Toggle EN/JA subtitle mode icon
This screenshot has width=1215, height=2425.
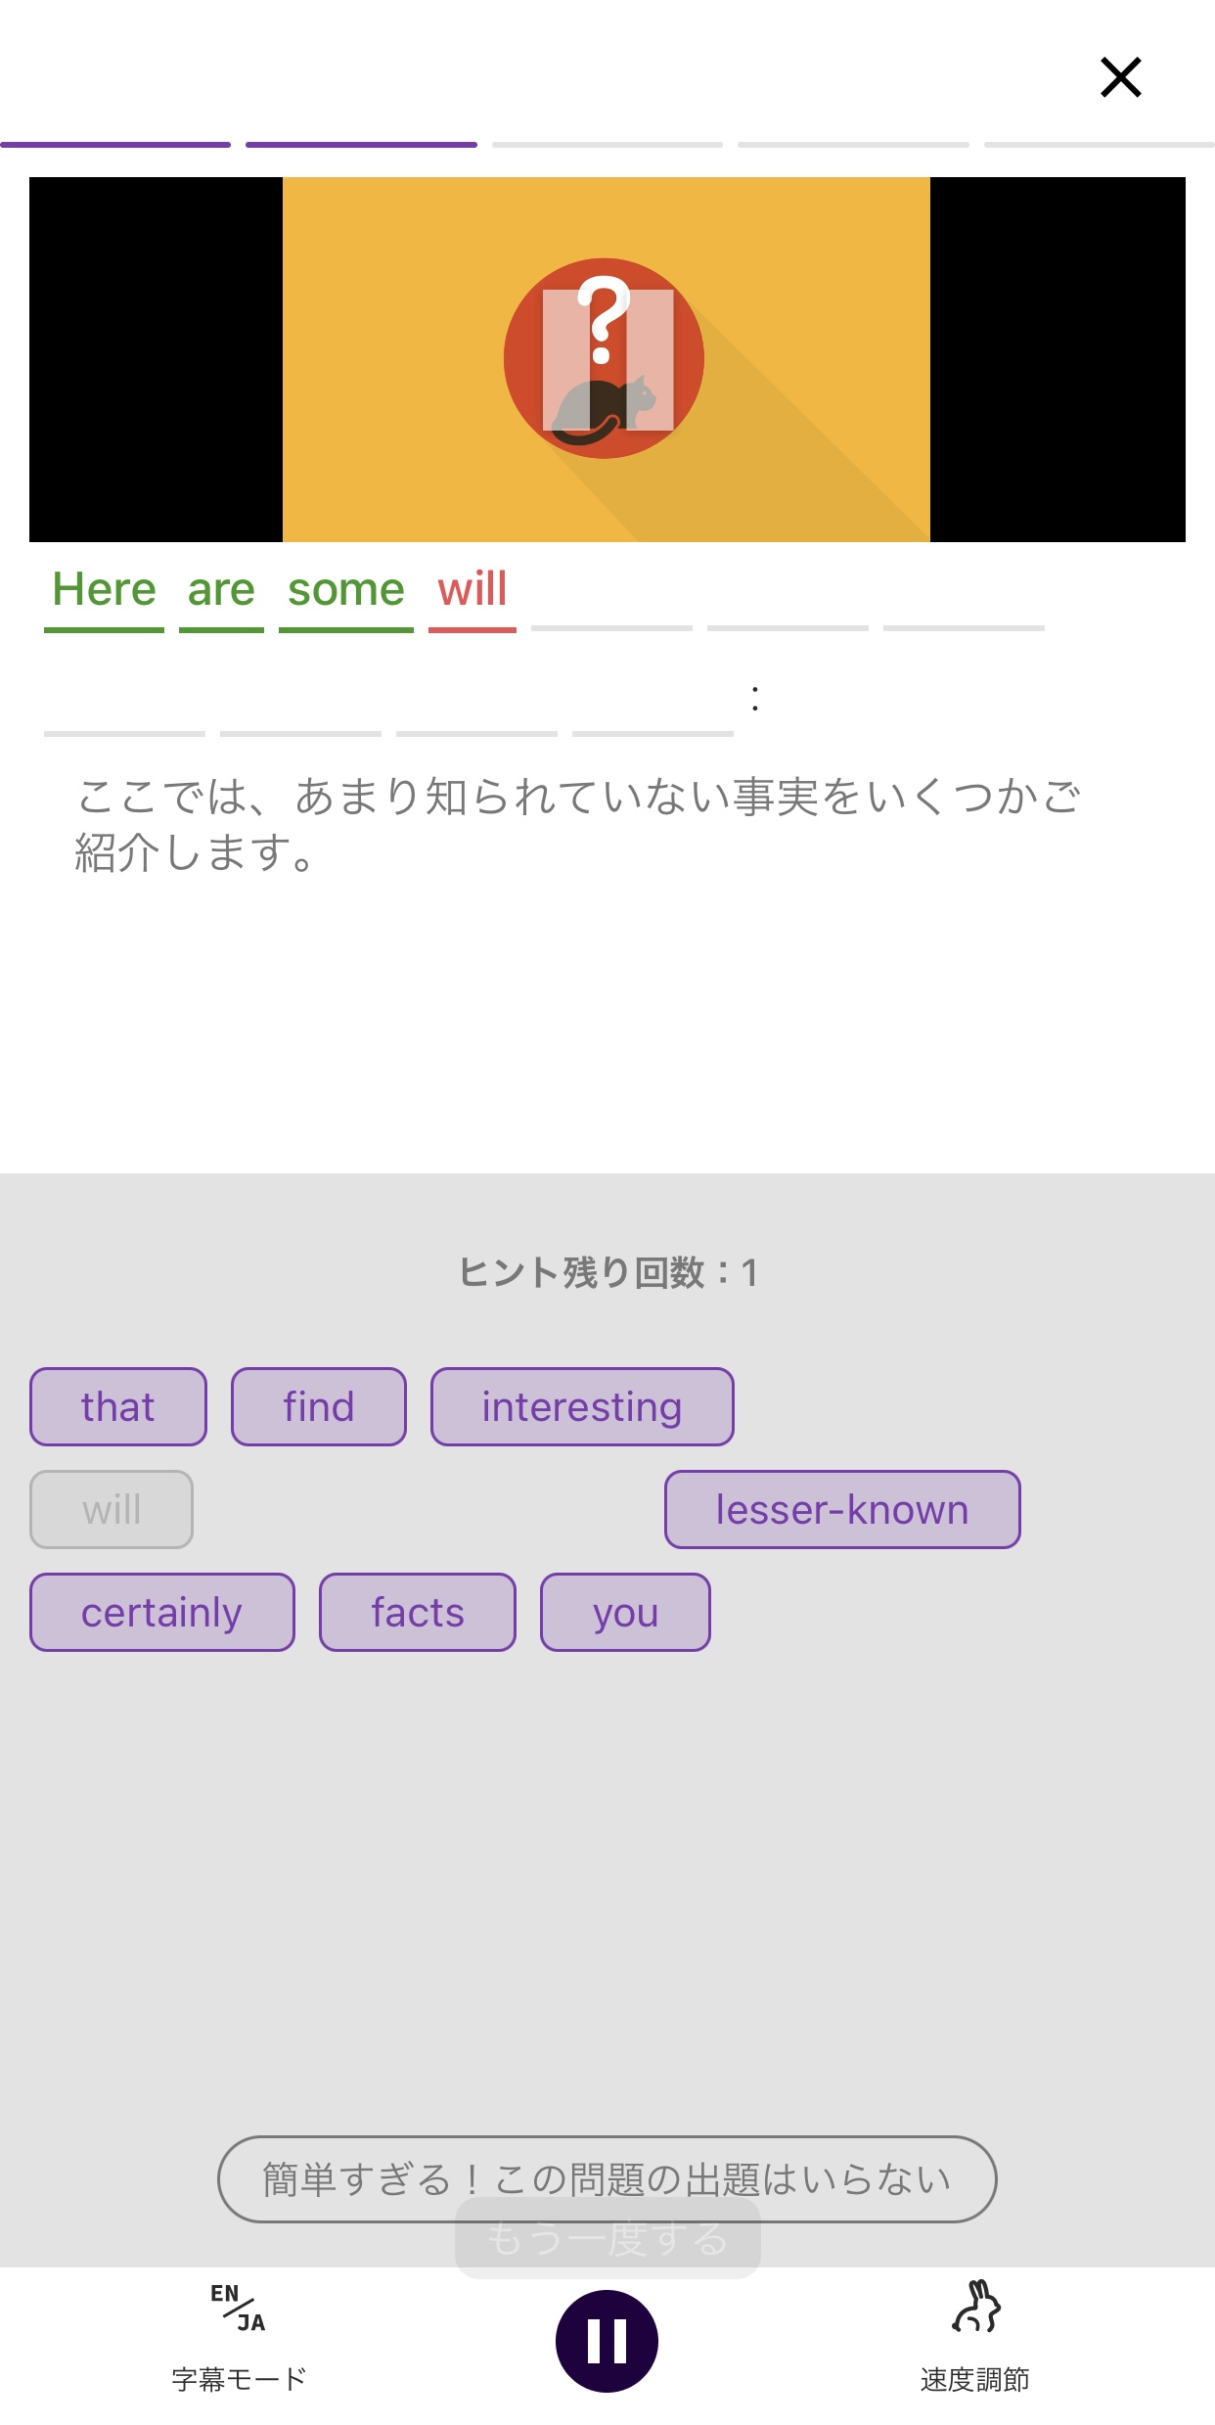pyautogui.click(x=238, y=2308)
